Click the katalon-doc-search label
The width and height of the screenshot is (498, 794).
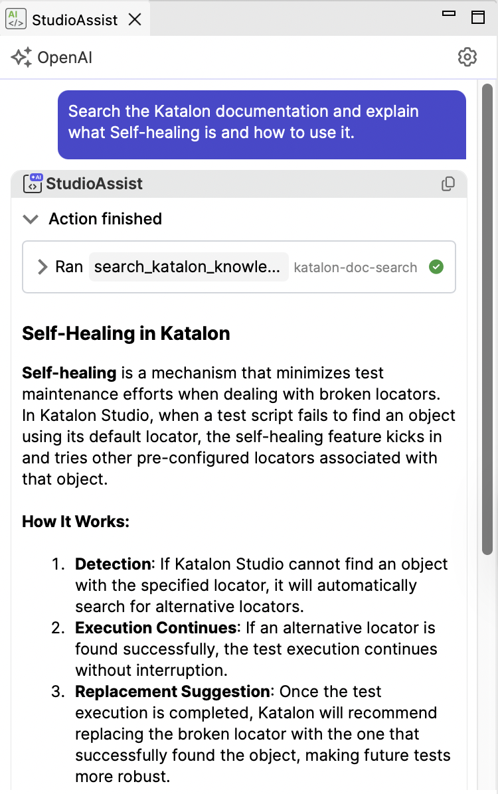click(x=355, y=268)
